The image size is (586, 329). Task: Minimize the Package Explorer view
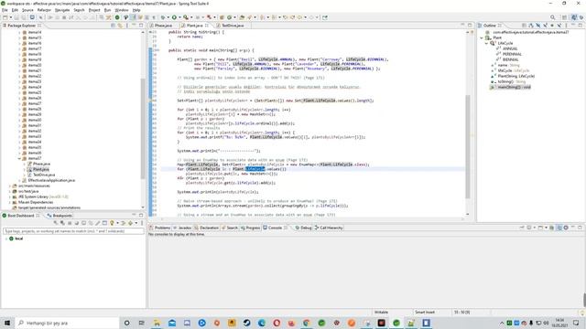(134, 26)
